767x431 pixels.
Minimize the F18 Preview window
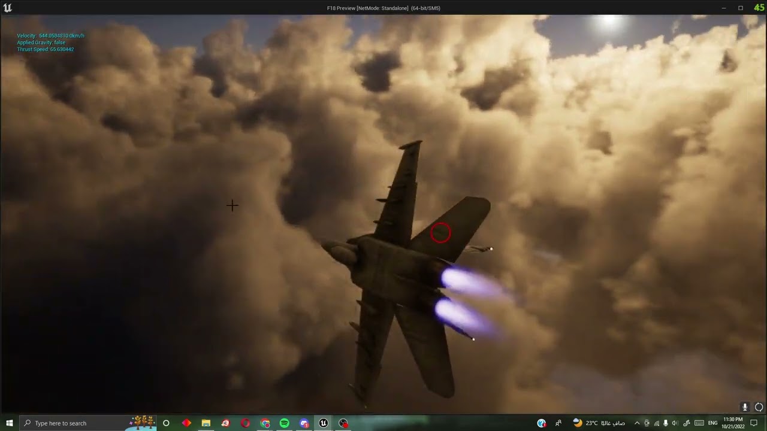pos(724,8)
